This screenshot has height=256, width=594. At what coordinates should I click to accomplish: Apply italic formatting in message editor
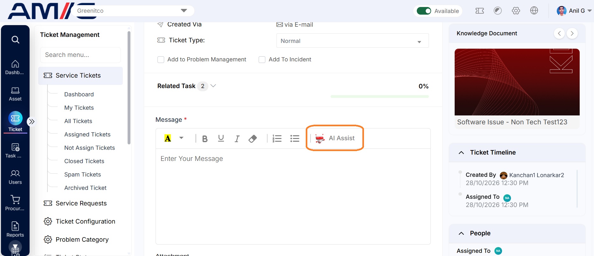[x=237, y=139]
